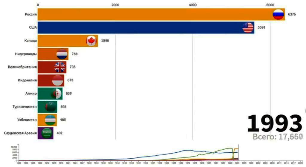
Task: Click the Algeria flag icon
Action: point(56,94)
